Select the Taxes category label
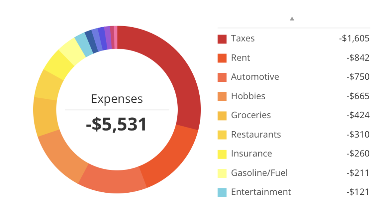The width and height of the screenshot is (383, 205). point(243,39)
